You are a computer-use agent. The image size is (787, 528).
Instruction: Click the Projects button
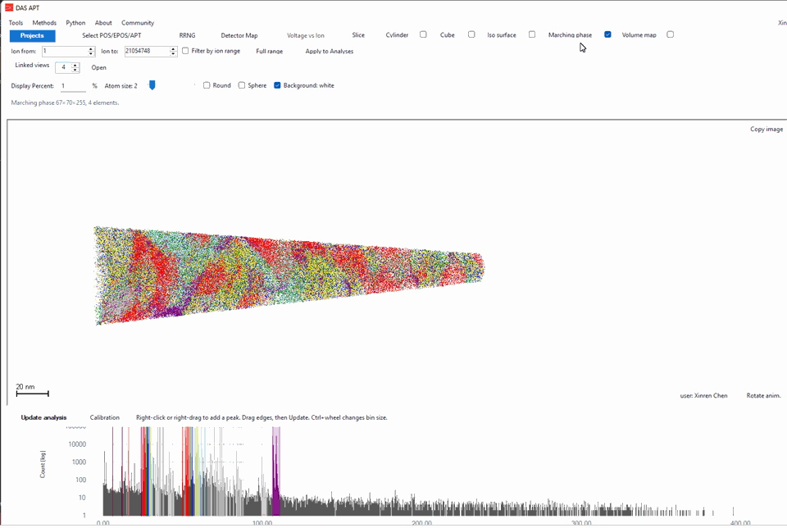32,35
